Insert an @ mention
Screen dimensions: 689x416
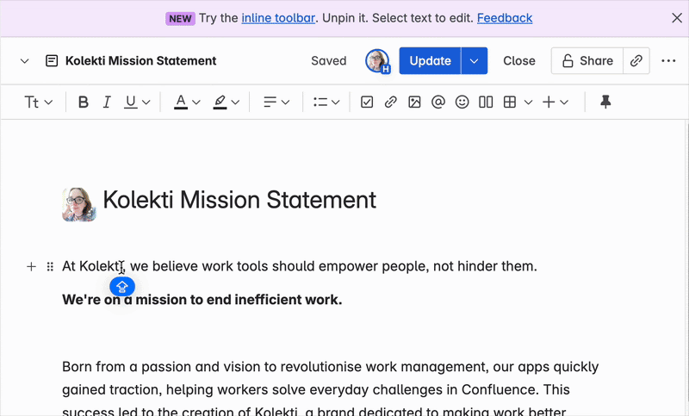(438, 102)
